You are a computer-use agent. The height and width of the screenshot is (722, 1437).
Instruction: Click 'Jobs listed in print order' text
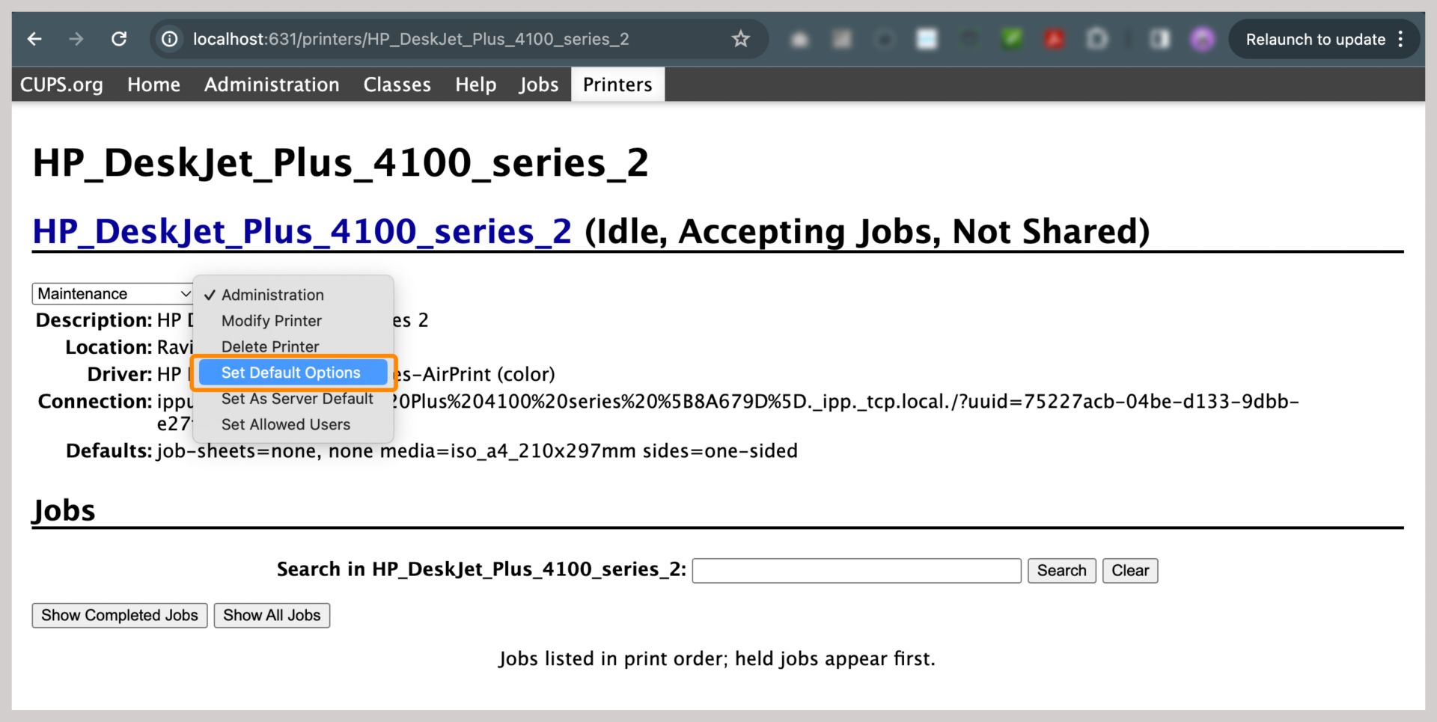[x=717, y=659]
